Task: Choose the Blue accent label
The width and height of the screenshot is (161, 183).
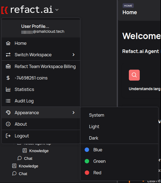Action: 98,150
